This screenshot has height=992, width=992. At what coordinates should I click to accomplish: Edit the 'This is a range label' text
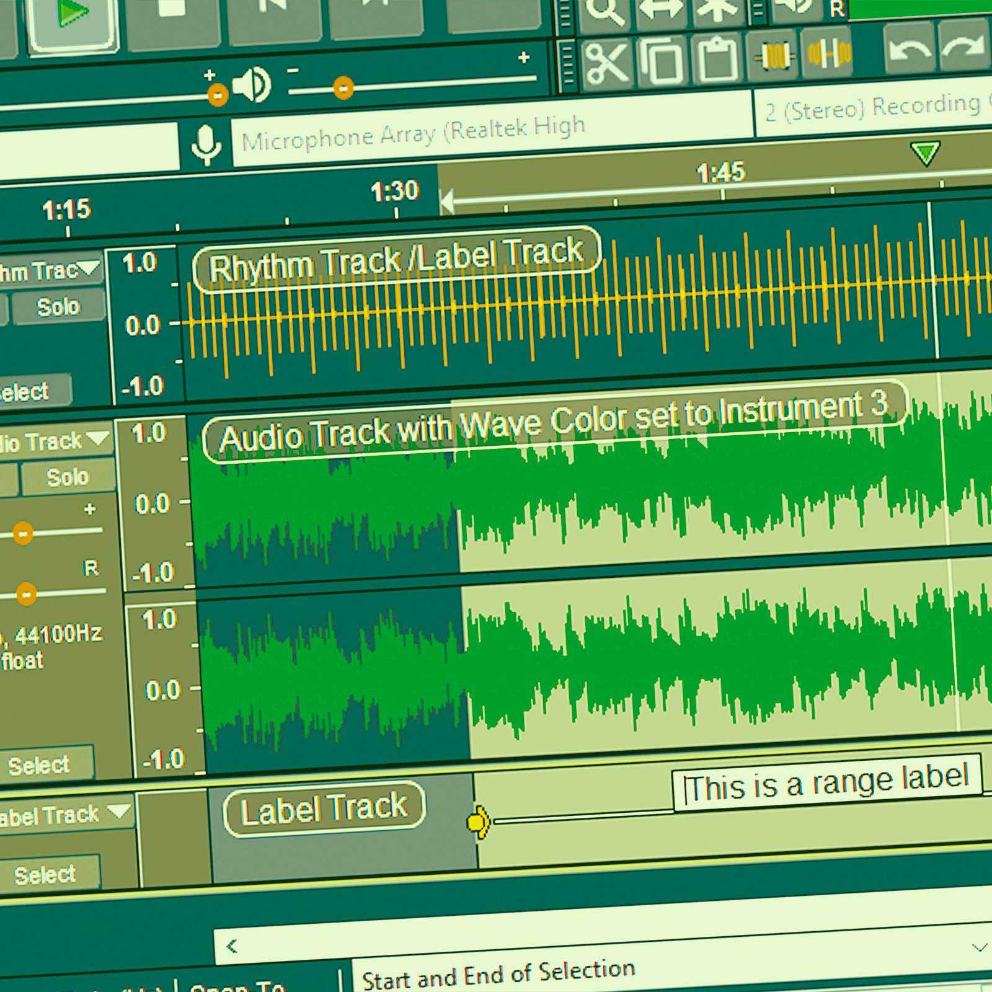[x=827, y=782]
